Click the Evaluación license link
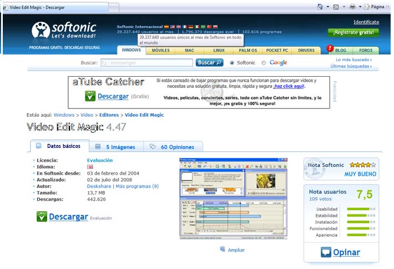This screenshot has height=269, width=394. pyautogui.click(x=100, y=160)
